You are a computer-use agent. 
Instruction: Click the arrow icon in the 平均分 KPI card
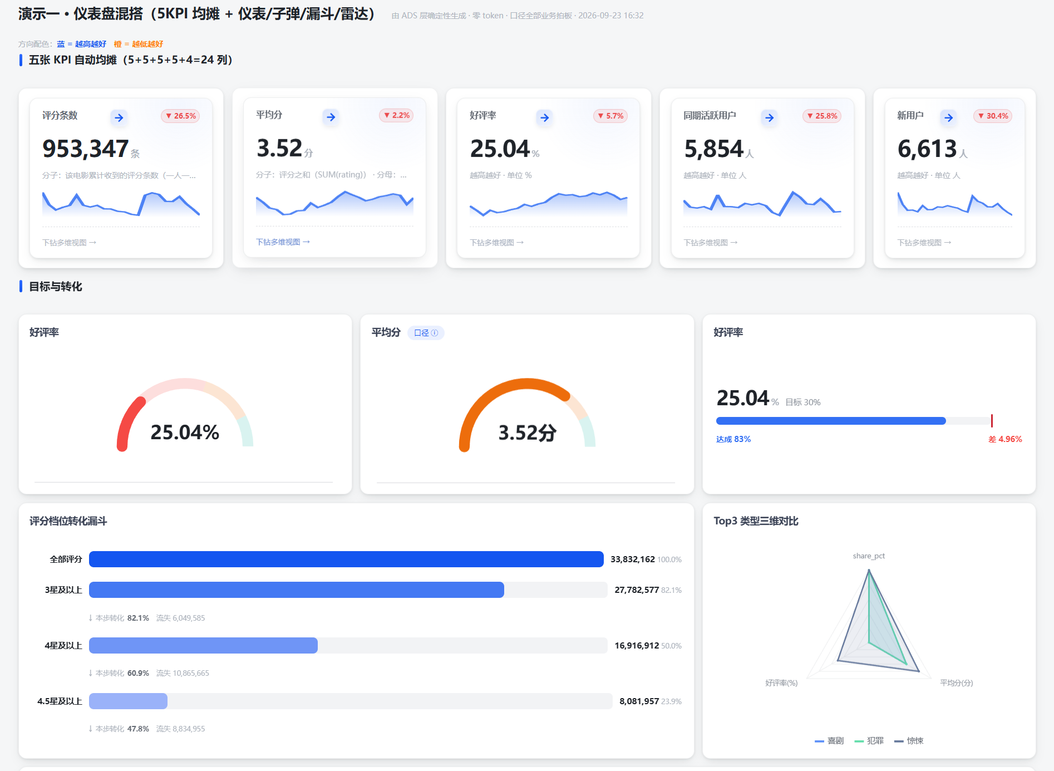click(x=331, y=117)
